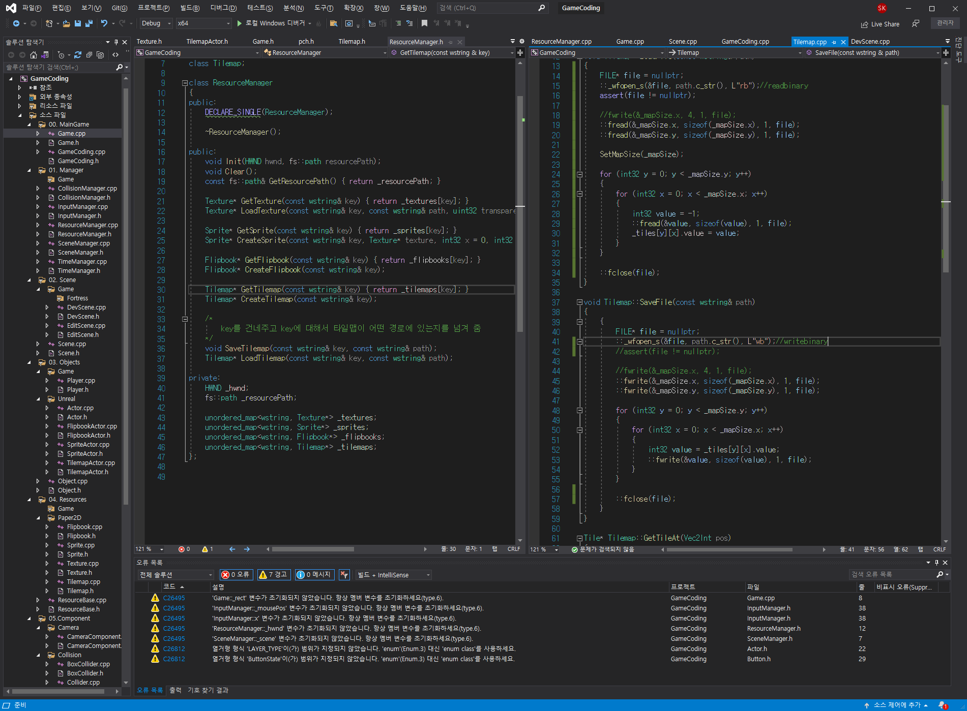Screen dimensions: 967x711
Task: Start debugging with green play button
Action: tap(239, 23)
